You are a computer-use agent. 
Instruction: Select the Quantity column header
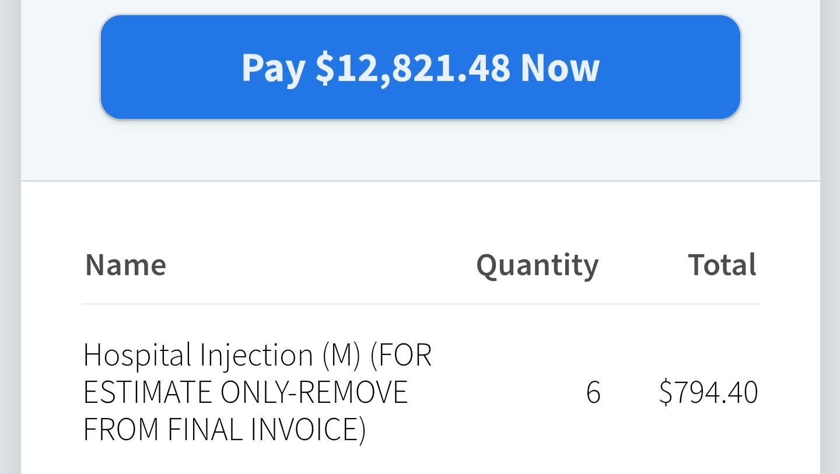click(537, 265)
